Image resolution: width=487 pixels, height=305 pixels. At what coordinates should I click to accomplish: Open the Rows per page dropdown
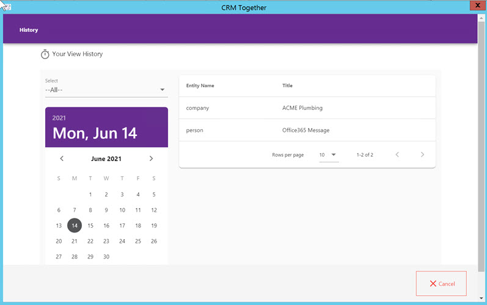(329, 155)
